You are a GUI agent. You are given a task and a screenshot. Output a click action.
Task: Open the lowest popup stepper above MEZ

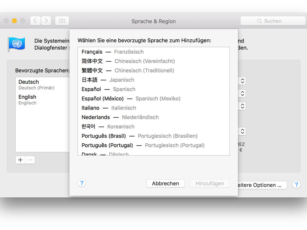242,131
